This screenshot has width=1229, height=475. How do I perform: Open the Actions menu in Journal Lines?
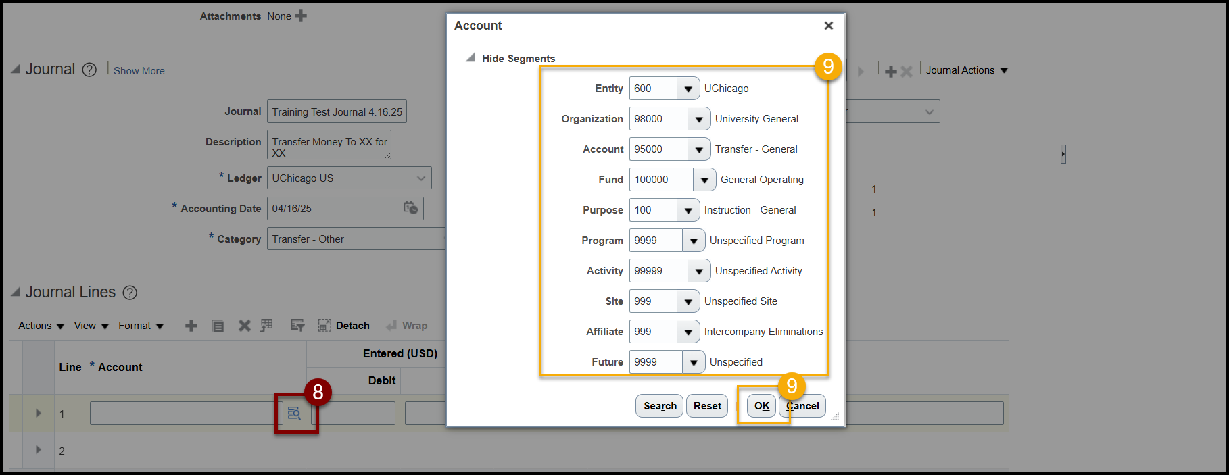pyautogui.click(x=41, y=326)
